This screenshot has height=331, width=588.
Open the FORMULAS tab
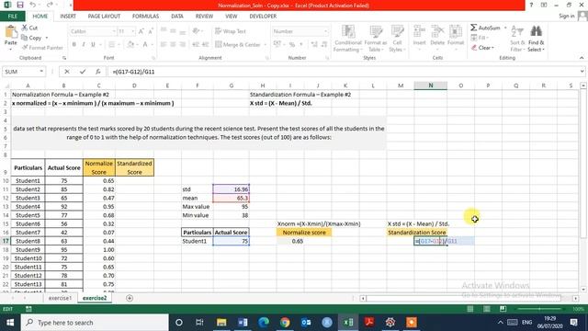pos(145,17)
